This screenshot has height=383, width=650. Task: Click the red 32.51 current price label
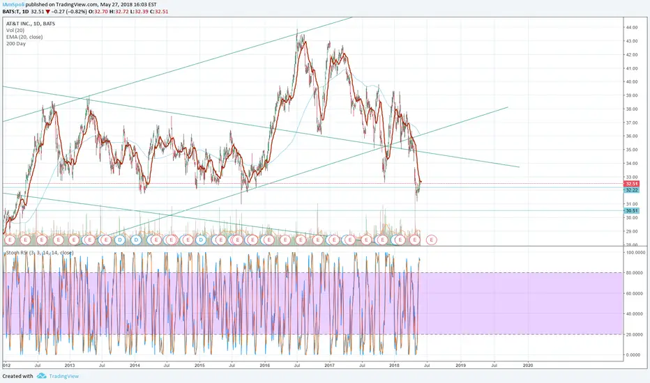(x=631, y=183)
